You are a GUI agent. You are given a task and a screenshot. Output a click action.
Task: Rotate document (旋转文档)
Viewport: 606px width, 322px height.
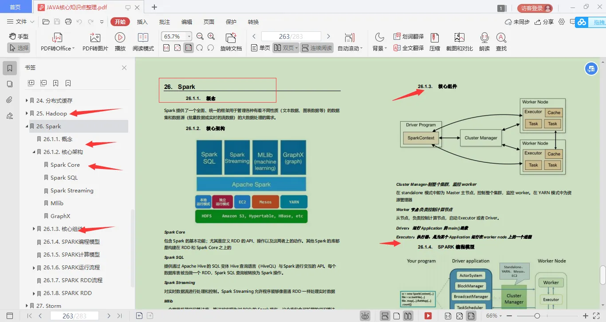(231, 42)
